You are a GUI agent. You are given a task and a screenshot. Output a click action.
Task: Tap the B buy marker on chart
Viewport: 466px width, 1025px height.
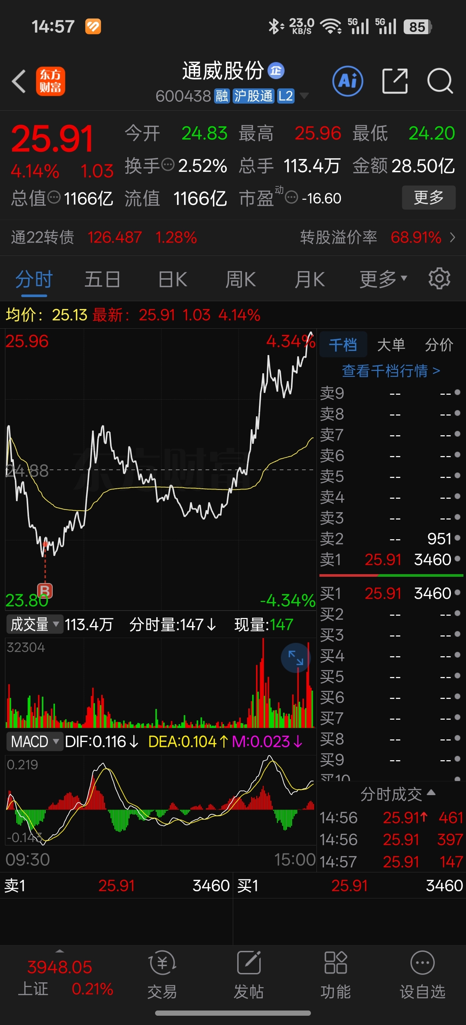tap(45, 591)
